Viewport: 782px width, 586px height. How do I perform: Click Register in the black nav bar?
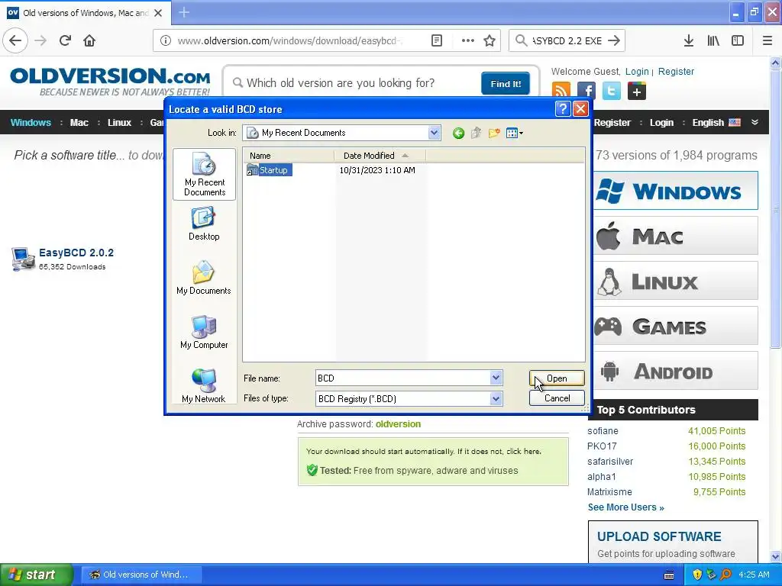[612, 123]
